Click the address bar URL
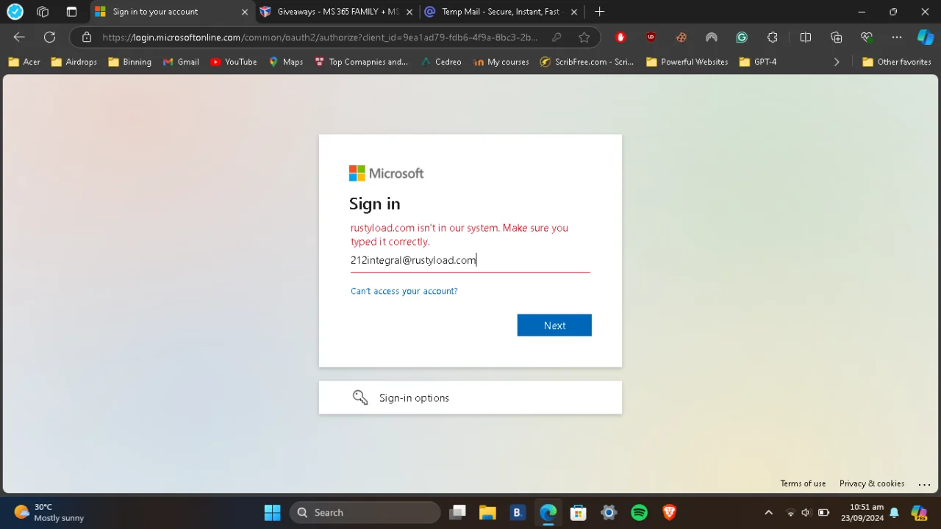This screenshot has height=529, width=941. click(320, 37)
